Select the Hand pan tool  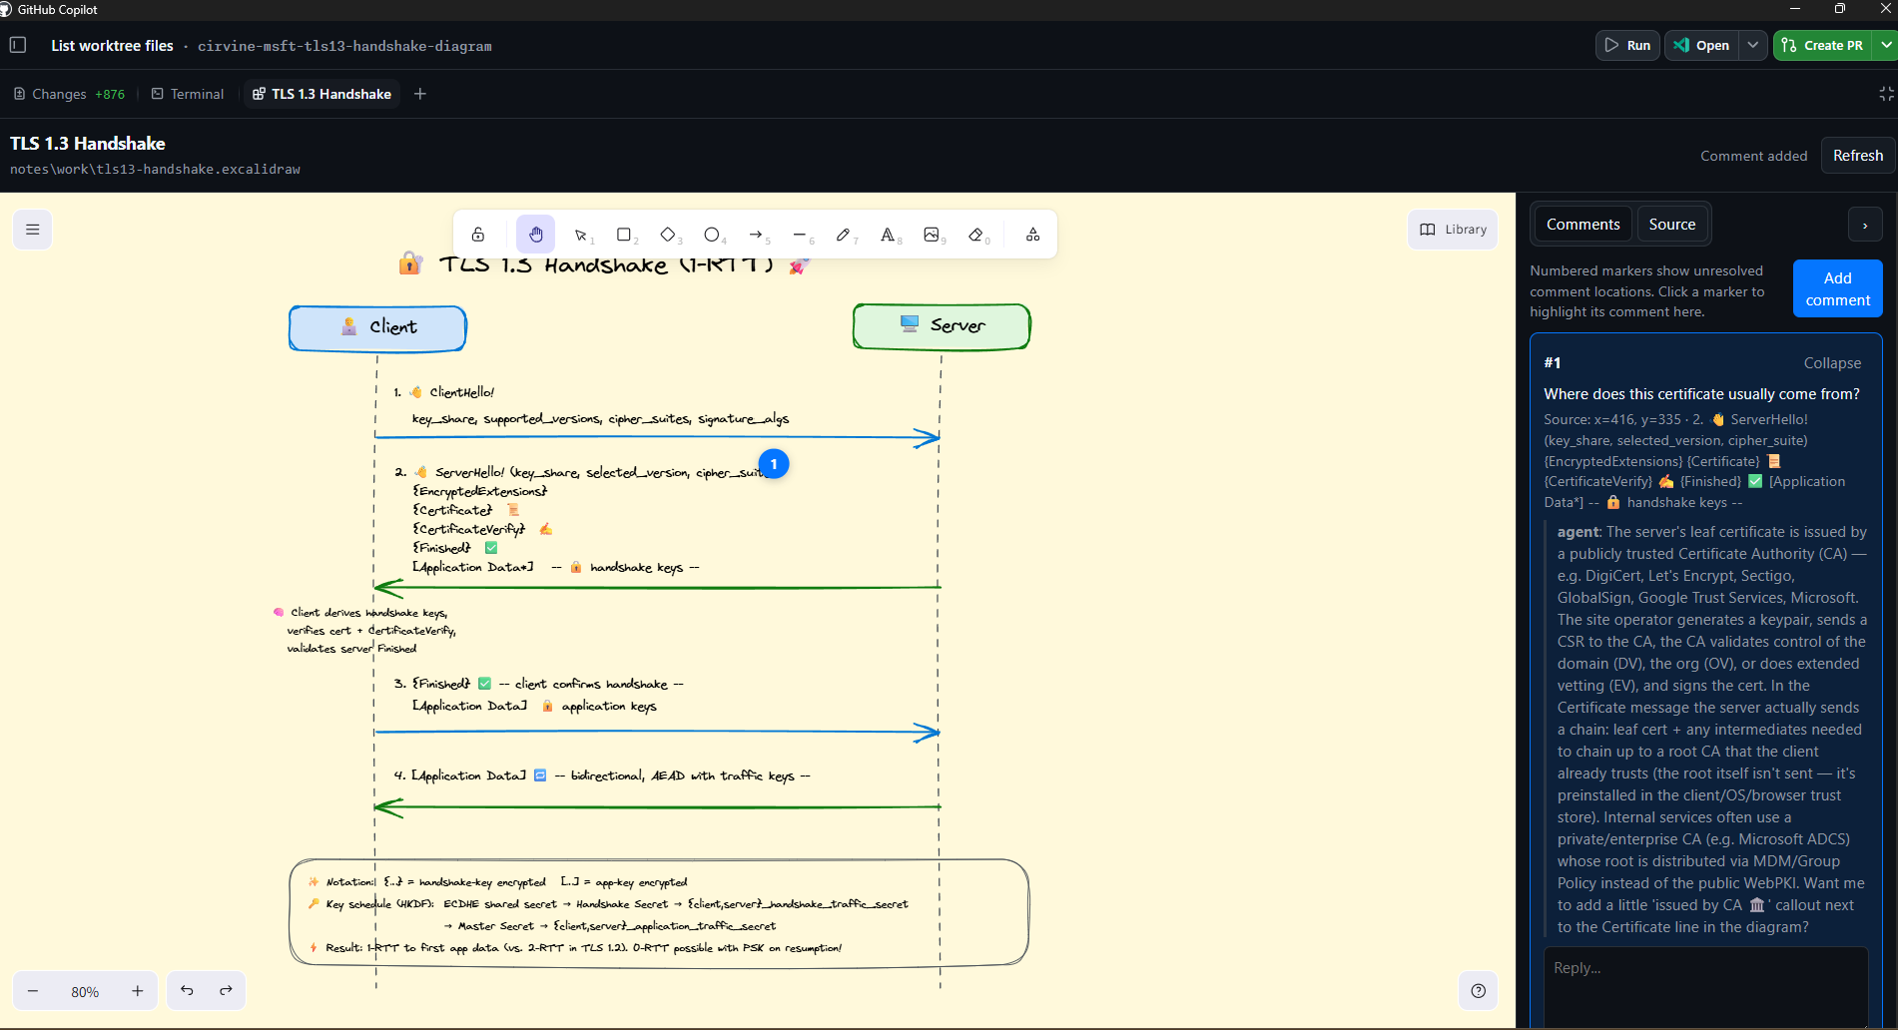536,235
